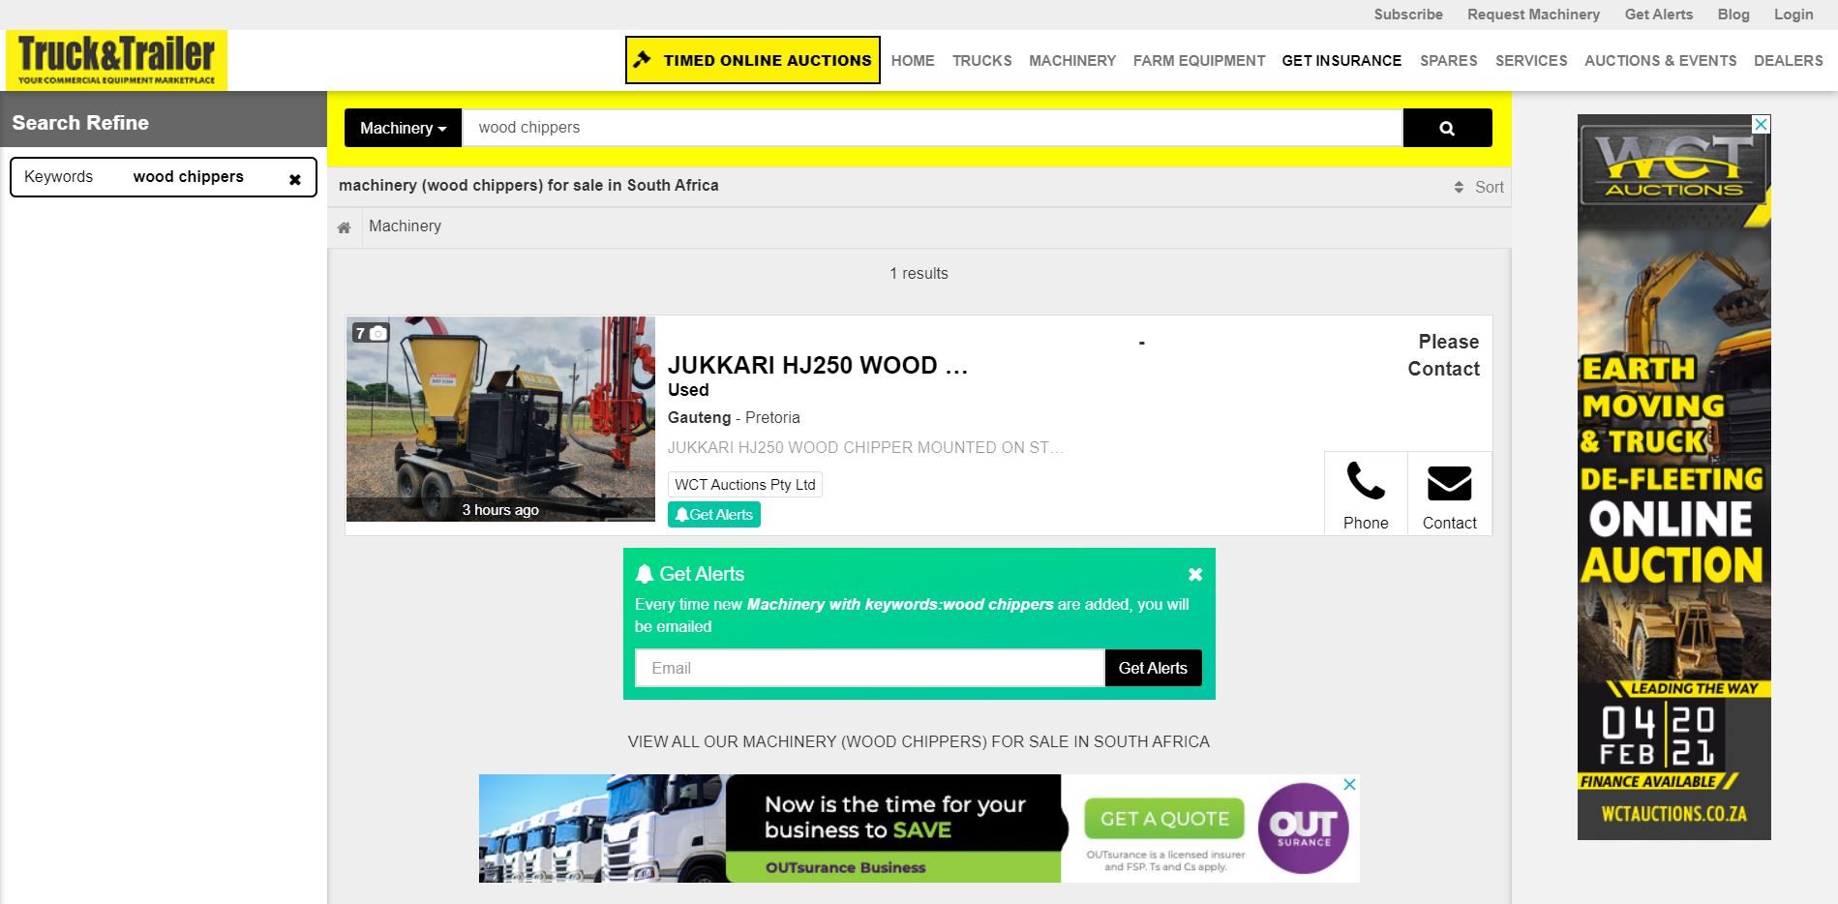Click the black Get Alerts submit button

click(1153, 668)
